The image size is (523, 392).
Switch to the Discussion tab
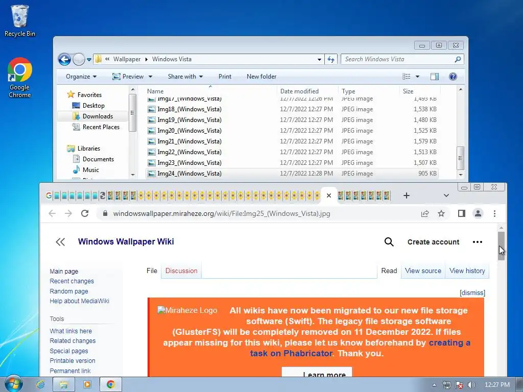(x=181, y=271)
